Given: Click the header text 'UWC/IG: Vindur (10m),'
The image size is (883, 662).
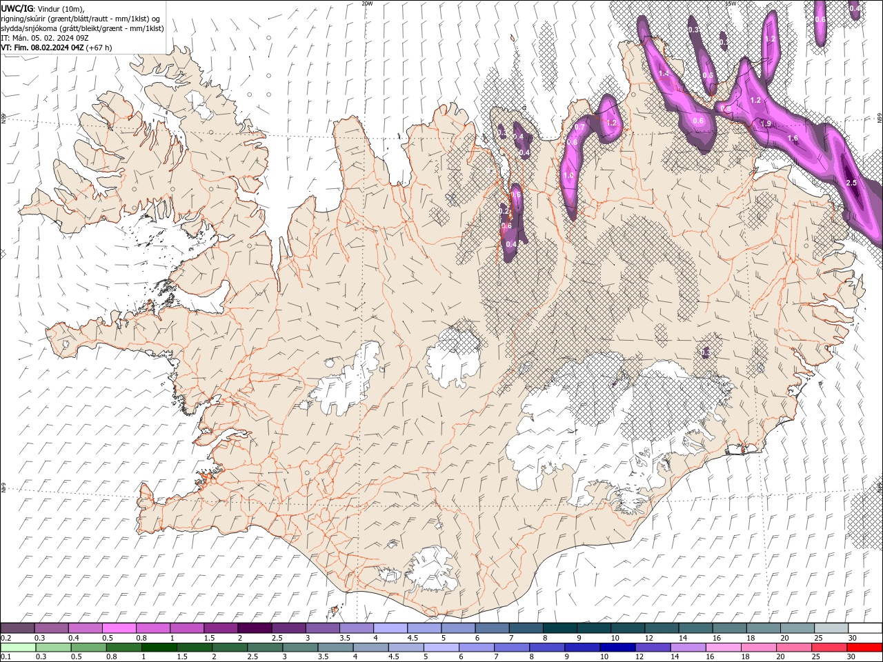Looking at the screenshot, I should coord(43,8).
